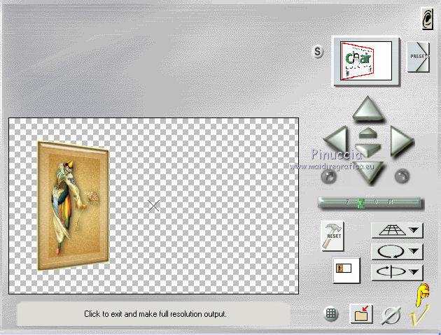Viewport: 441px width, 335px height.
Task: Open the perspective grid dropdown
Action: [397, 230]
